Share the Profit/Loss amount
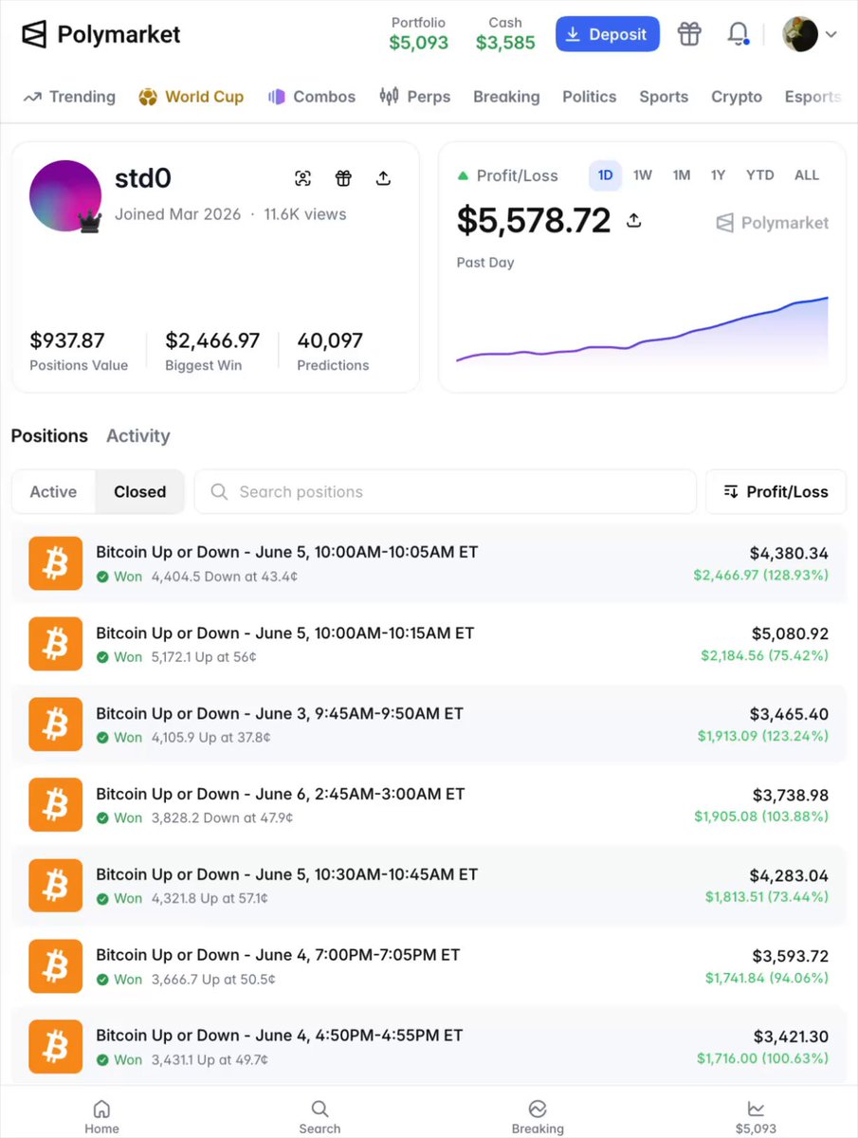Viewport: 858px width, 1138px height. [634, 220]
